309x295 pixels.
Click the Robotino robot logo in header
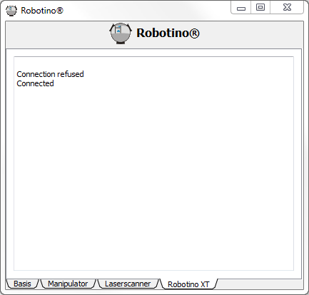121,33
